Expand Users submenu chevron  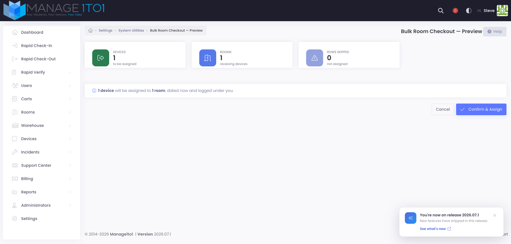tap(70, 86)
